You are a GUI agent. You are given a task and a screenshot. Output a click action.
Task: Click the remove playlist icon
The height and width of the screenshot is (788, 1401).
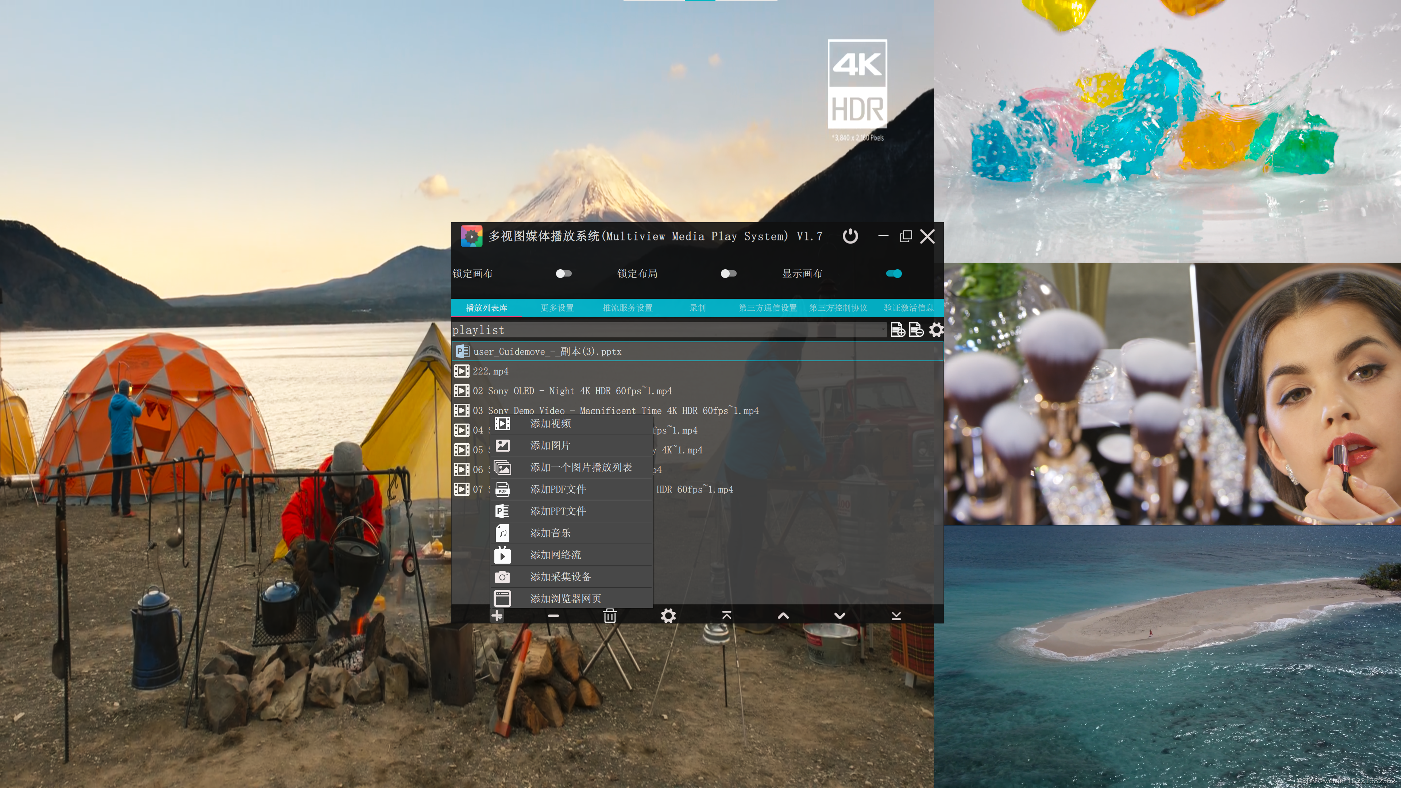pyautogui.click(x=916, y=329)
